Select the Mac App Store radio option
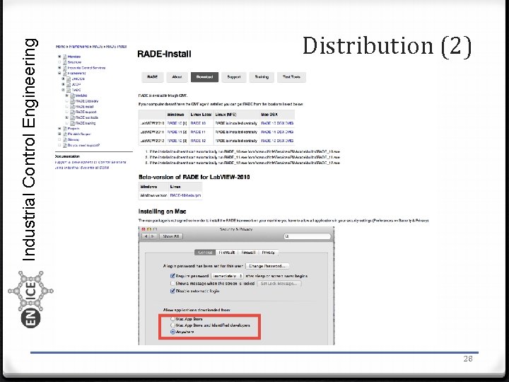The image size is (509, 382). pyautogui.click(x=173, y=319)
